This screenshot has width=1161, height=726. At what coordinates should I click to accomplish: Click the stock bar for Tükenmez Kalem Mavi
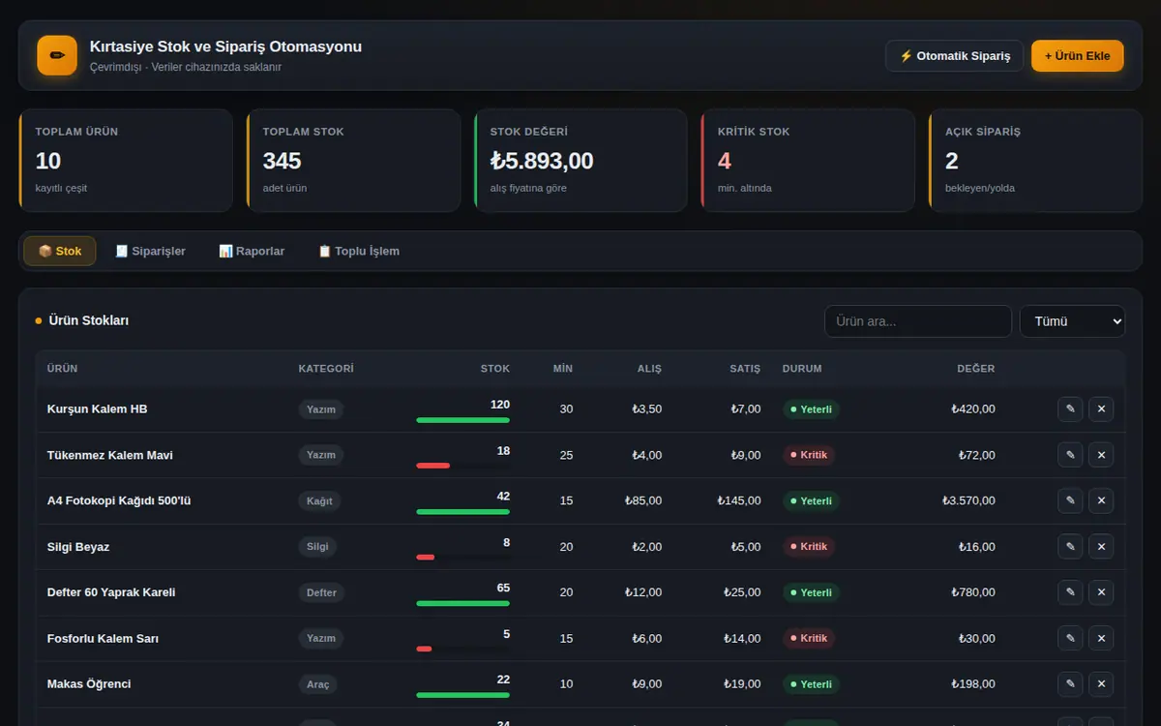462,466
